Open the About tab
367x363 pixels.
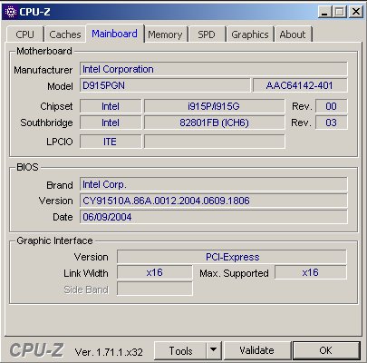(x=293, y=34)
